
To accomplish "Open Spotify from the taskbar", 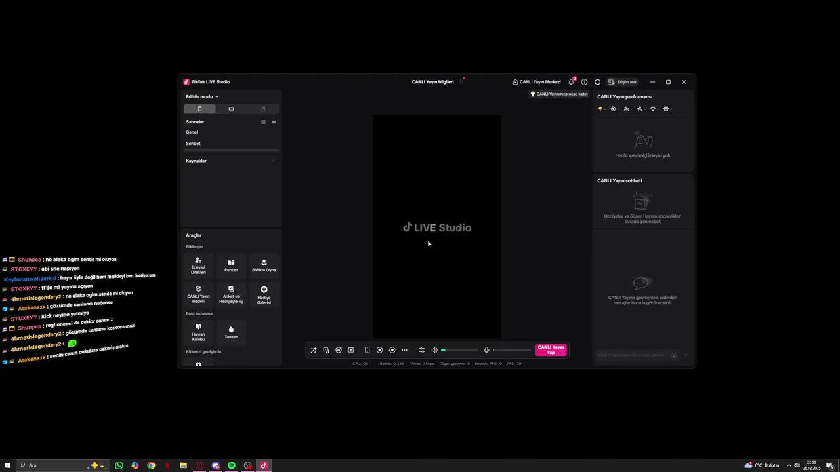I will (232, 465).
